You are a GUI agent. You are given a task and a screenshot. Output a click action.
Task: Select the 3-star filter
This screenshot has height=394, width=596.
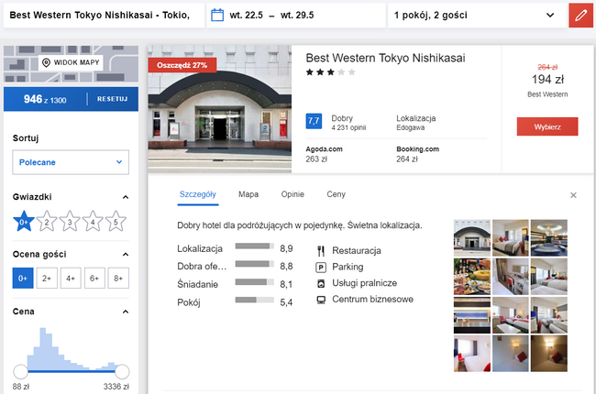(70, 221)
